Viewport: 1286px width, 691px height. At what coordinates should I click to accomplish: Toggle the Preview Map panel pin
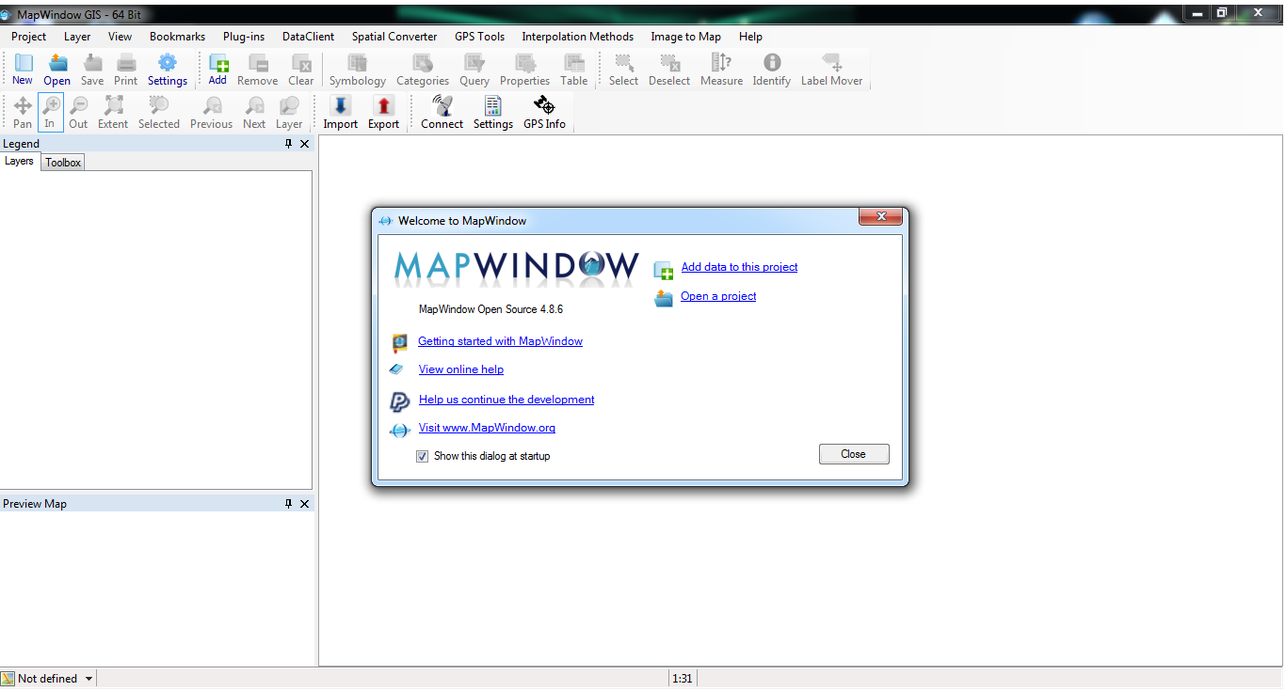coord(288,503)
